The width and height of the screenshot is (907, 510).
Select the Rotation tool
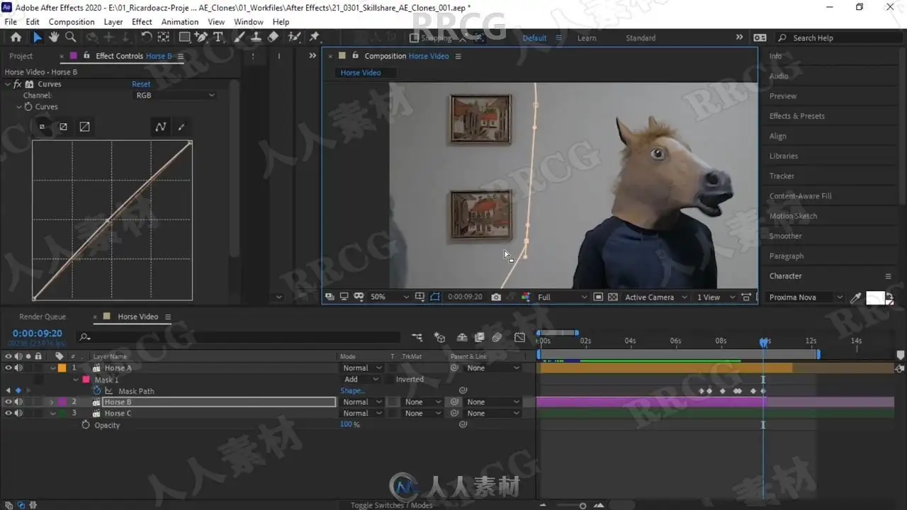click(147, 38)
